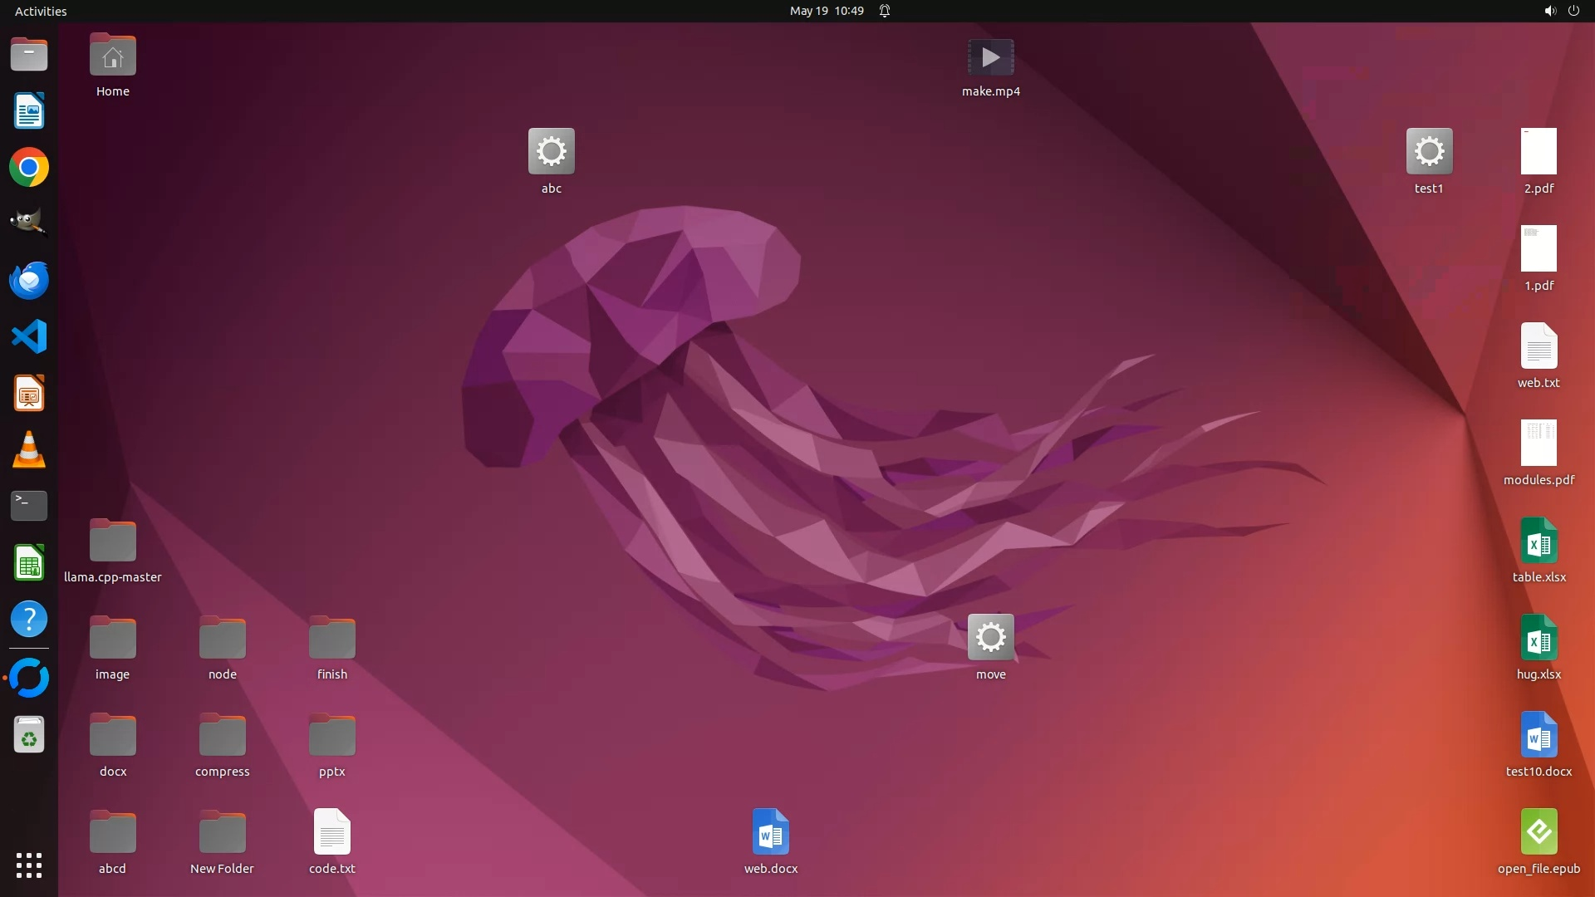Open Google Chrome from the dock

(29, 168)
